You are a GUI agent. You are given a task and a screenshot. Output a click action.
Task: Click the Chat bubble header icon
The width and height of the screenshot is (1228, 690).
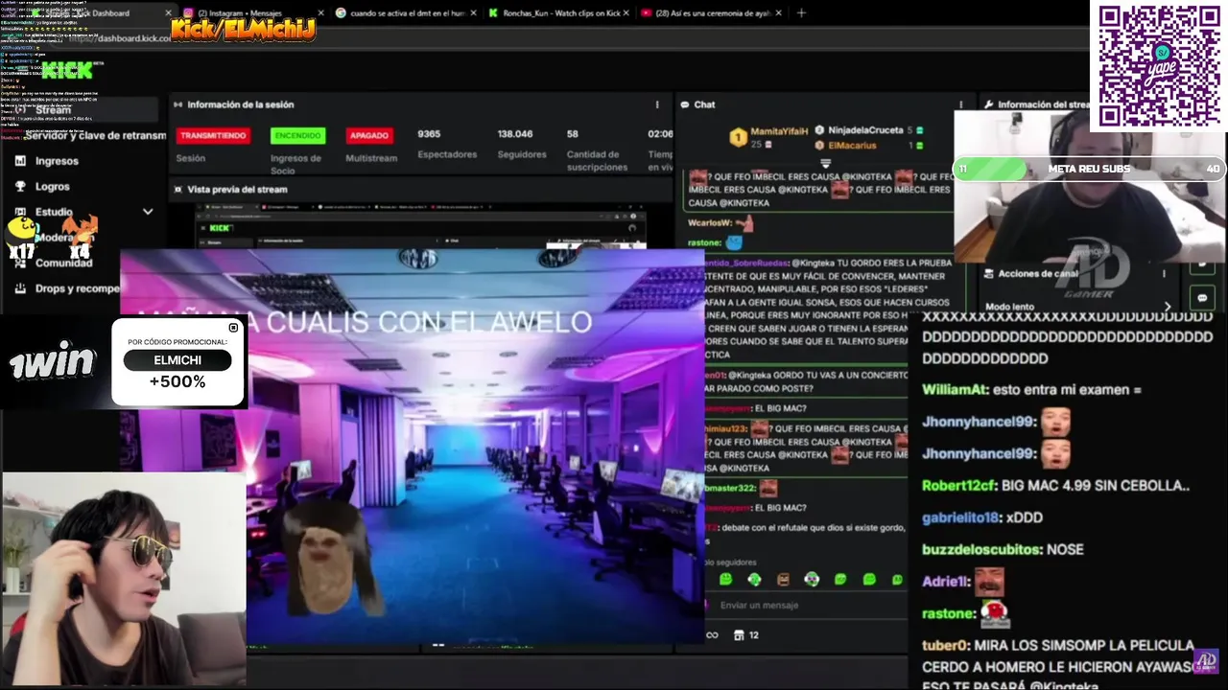click(684, 104)
